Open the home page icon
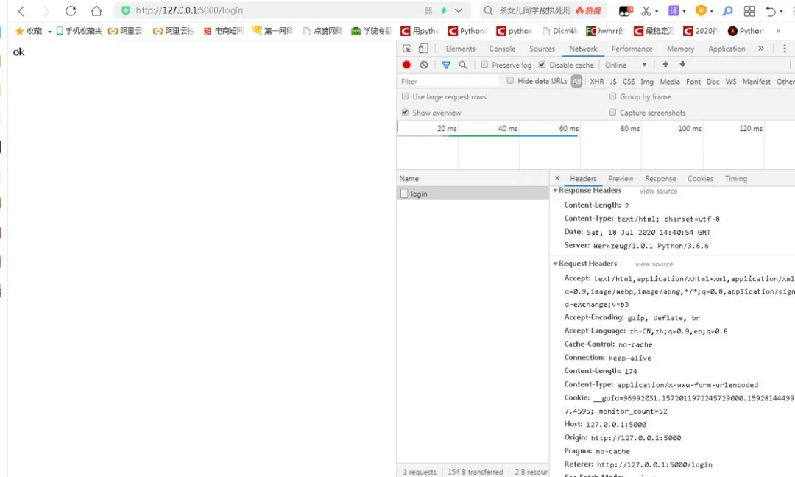The width and height of the screenshot is (795, 477). point(96,10)
